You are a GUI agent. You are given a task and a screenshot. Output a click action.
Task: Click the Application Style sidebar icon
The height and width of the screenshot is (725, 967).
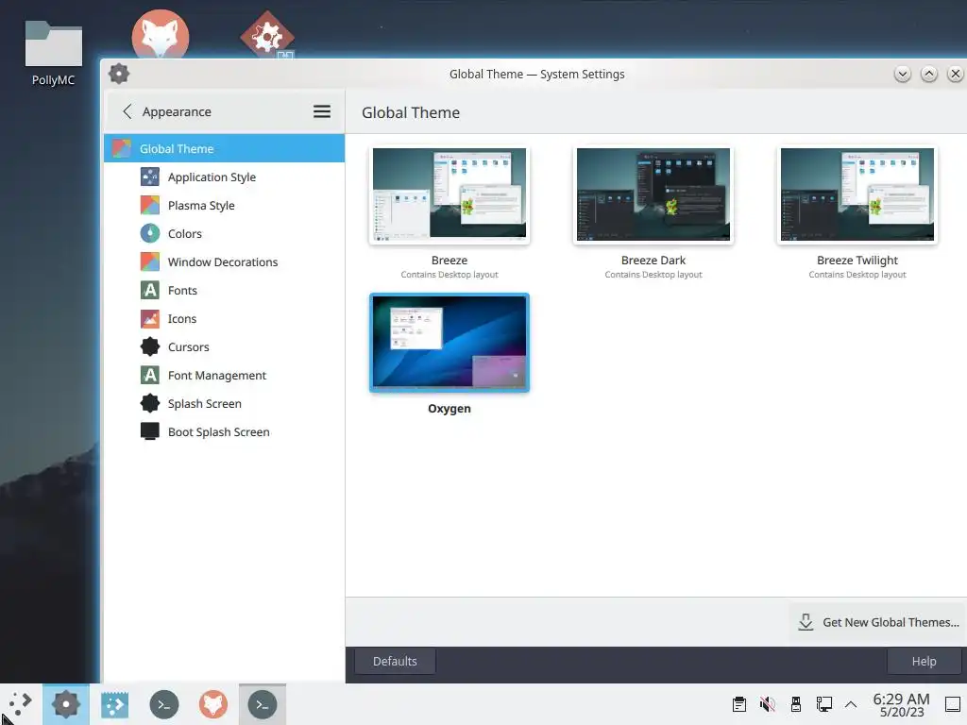(150, 177)
